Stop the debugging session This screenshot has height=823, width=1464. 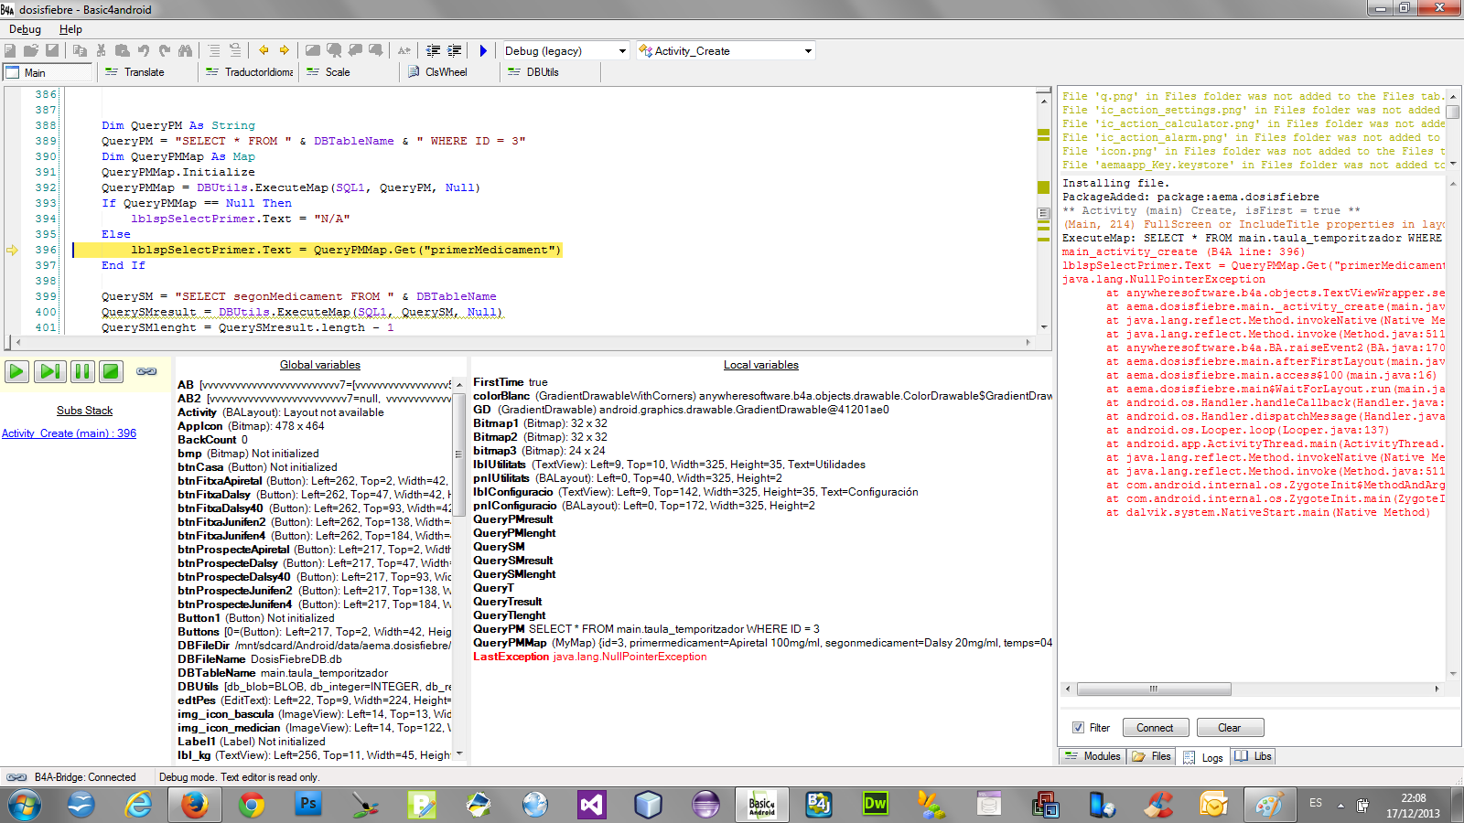111,371
